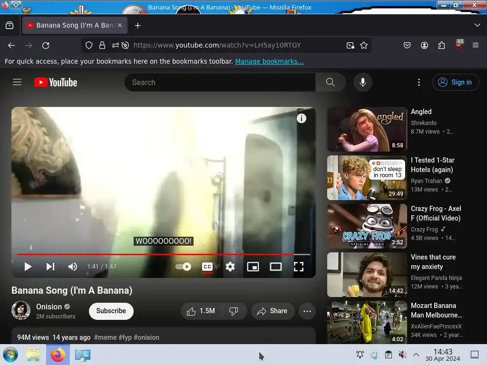This screenshot has height=365, width=487.
Task: Open the taskbar start menu
Action: coord(10,355)
